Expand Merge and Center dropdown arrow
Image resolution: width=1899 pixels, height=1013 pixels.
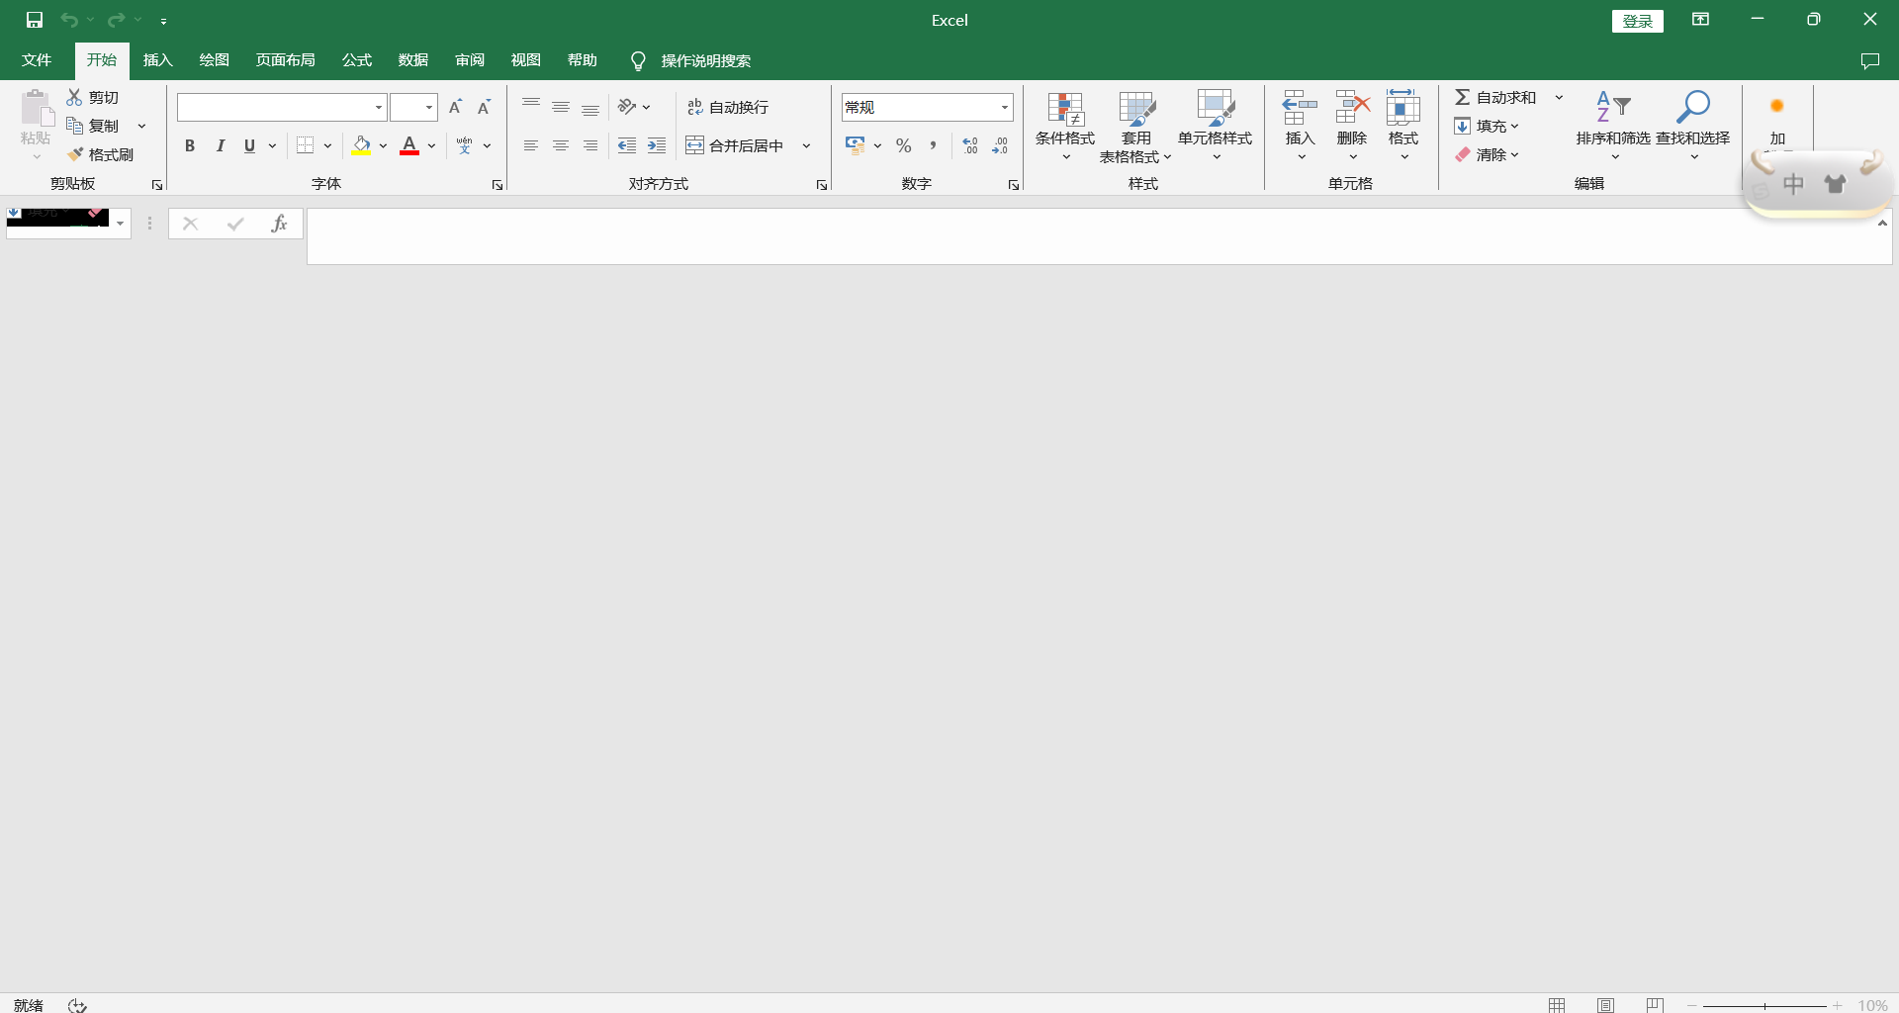[x=806, y=145]
